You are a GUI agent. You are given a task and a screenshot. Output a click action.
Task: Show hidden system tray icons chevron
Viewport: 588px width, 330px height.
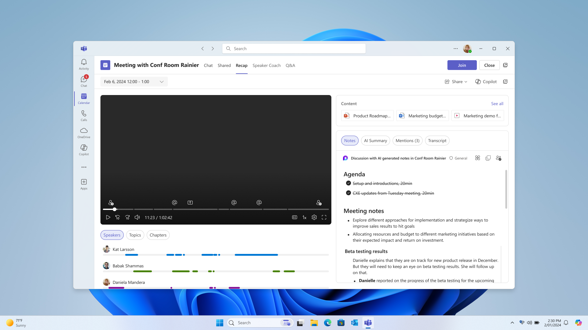pos(512,323)
